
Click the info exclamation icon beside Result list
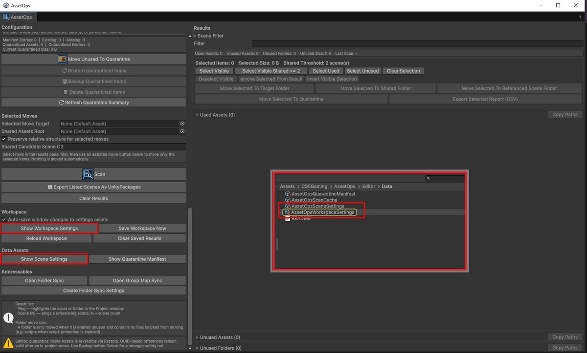[x=8, y=318]
